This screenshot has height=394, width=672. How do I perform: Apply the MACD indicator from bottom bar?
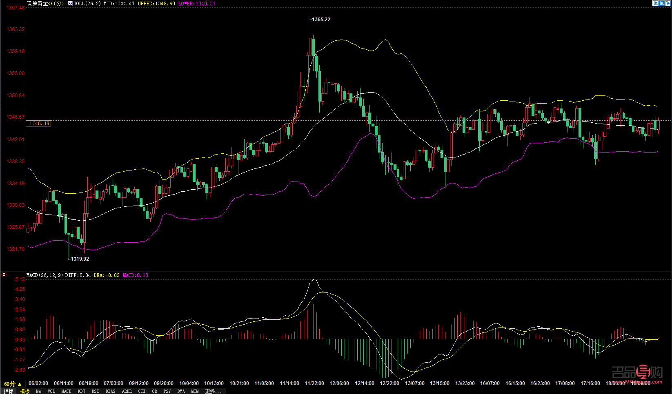pos(66,391)
